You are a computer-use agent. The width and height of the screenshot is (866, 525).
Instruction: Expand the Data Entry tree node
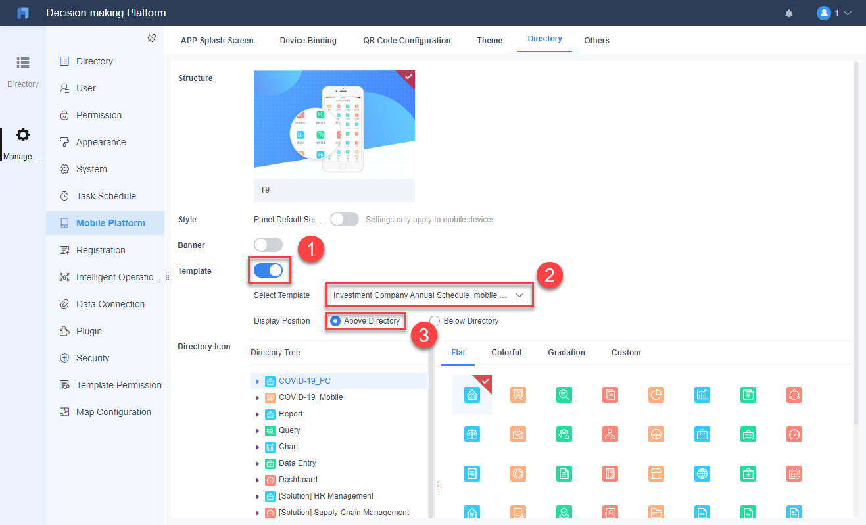258,464
